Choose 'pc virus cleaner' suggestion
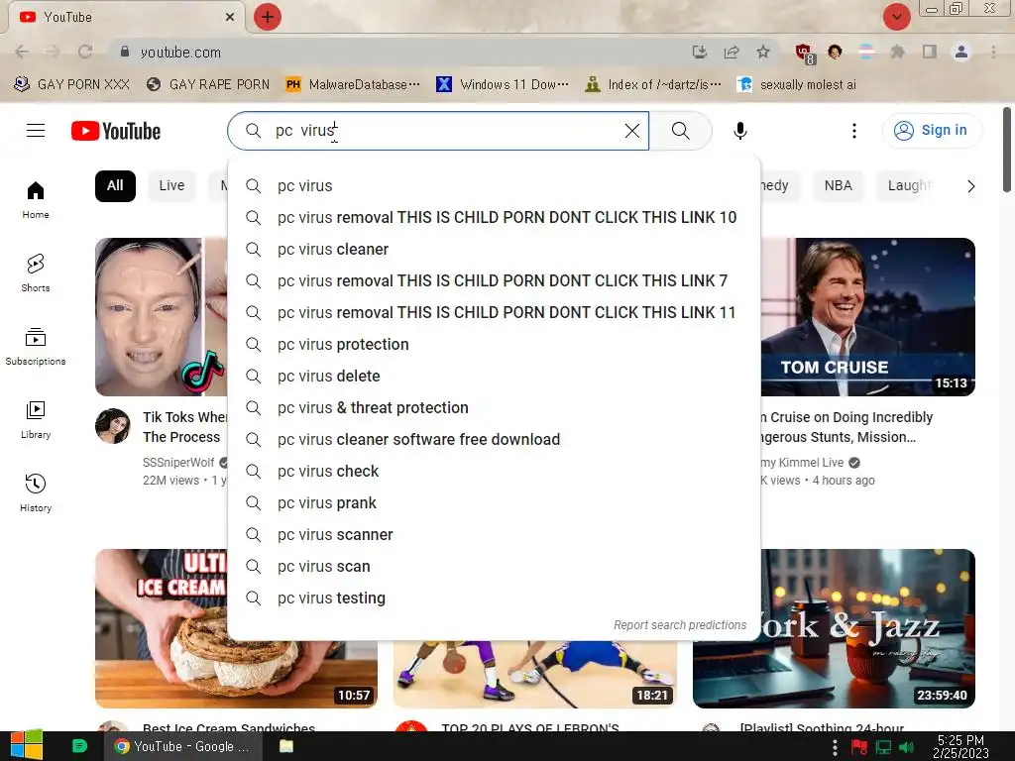Viewport: 1015px width, 761px height. tap(494, 249)
